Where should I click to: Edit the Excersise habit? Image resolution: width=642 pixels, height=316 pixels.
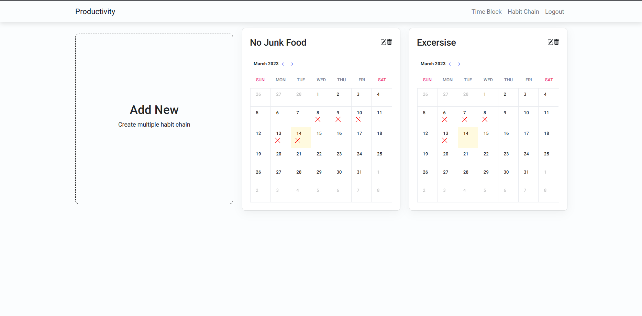pyautogui.click(x=550, y=42)
